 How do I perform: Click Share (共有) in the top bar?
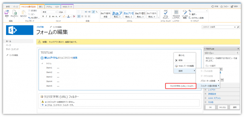(215, 7)
